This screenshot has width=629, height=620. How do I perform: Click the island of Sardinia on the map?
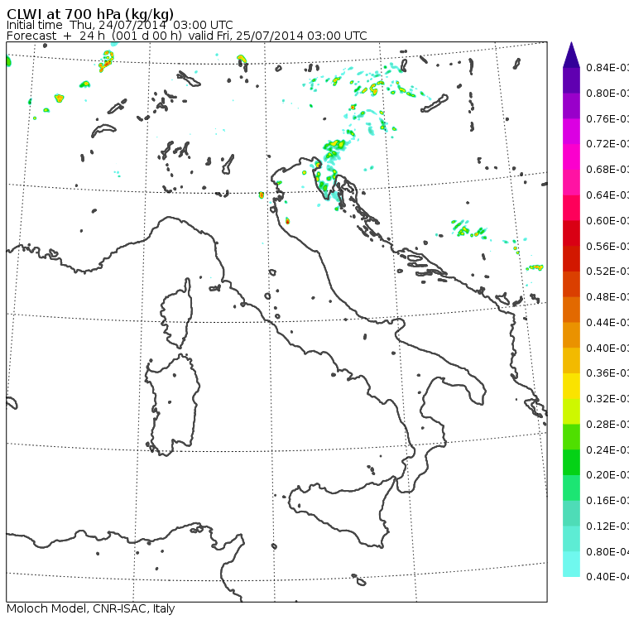click(173, 406)
